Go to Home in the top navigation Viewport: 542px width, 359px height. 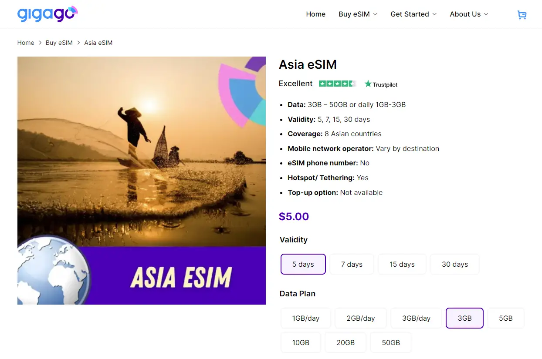point(316,14)
